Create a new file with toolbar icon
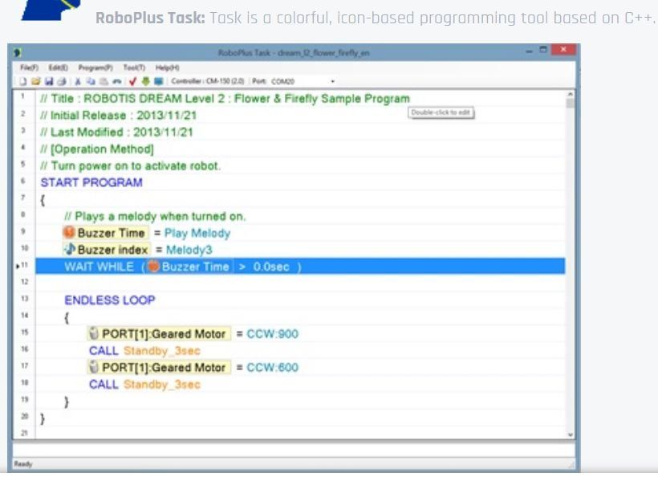The width and height of the screenshot is (658, 477). click(23, 81)
